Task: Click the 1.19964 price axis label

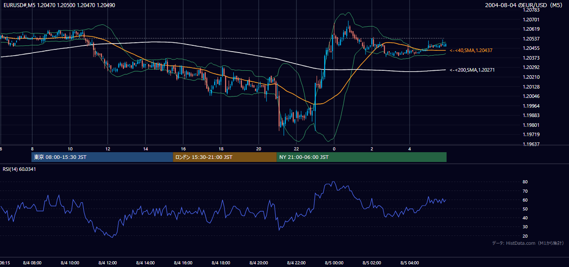Action: (532, 106)
